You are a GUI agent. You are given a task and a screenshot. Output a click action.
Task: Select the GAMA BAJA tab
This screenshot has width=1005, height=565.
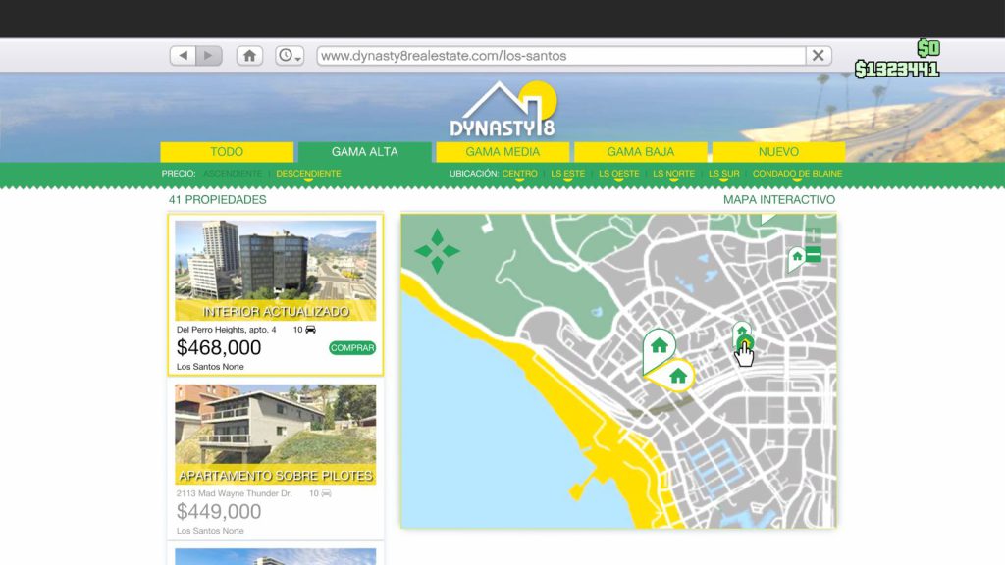pyautogui.click(x=640, y=152)
